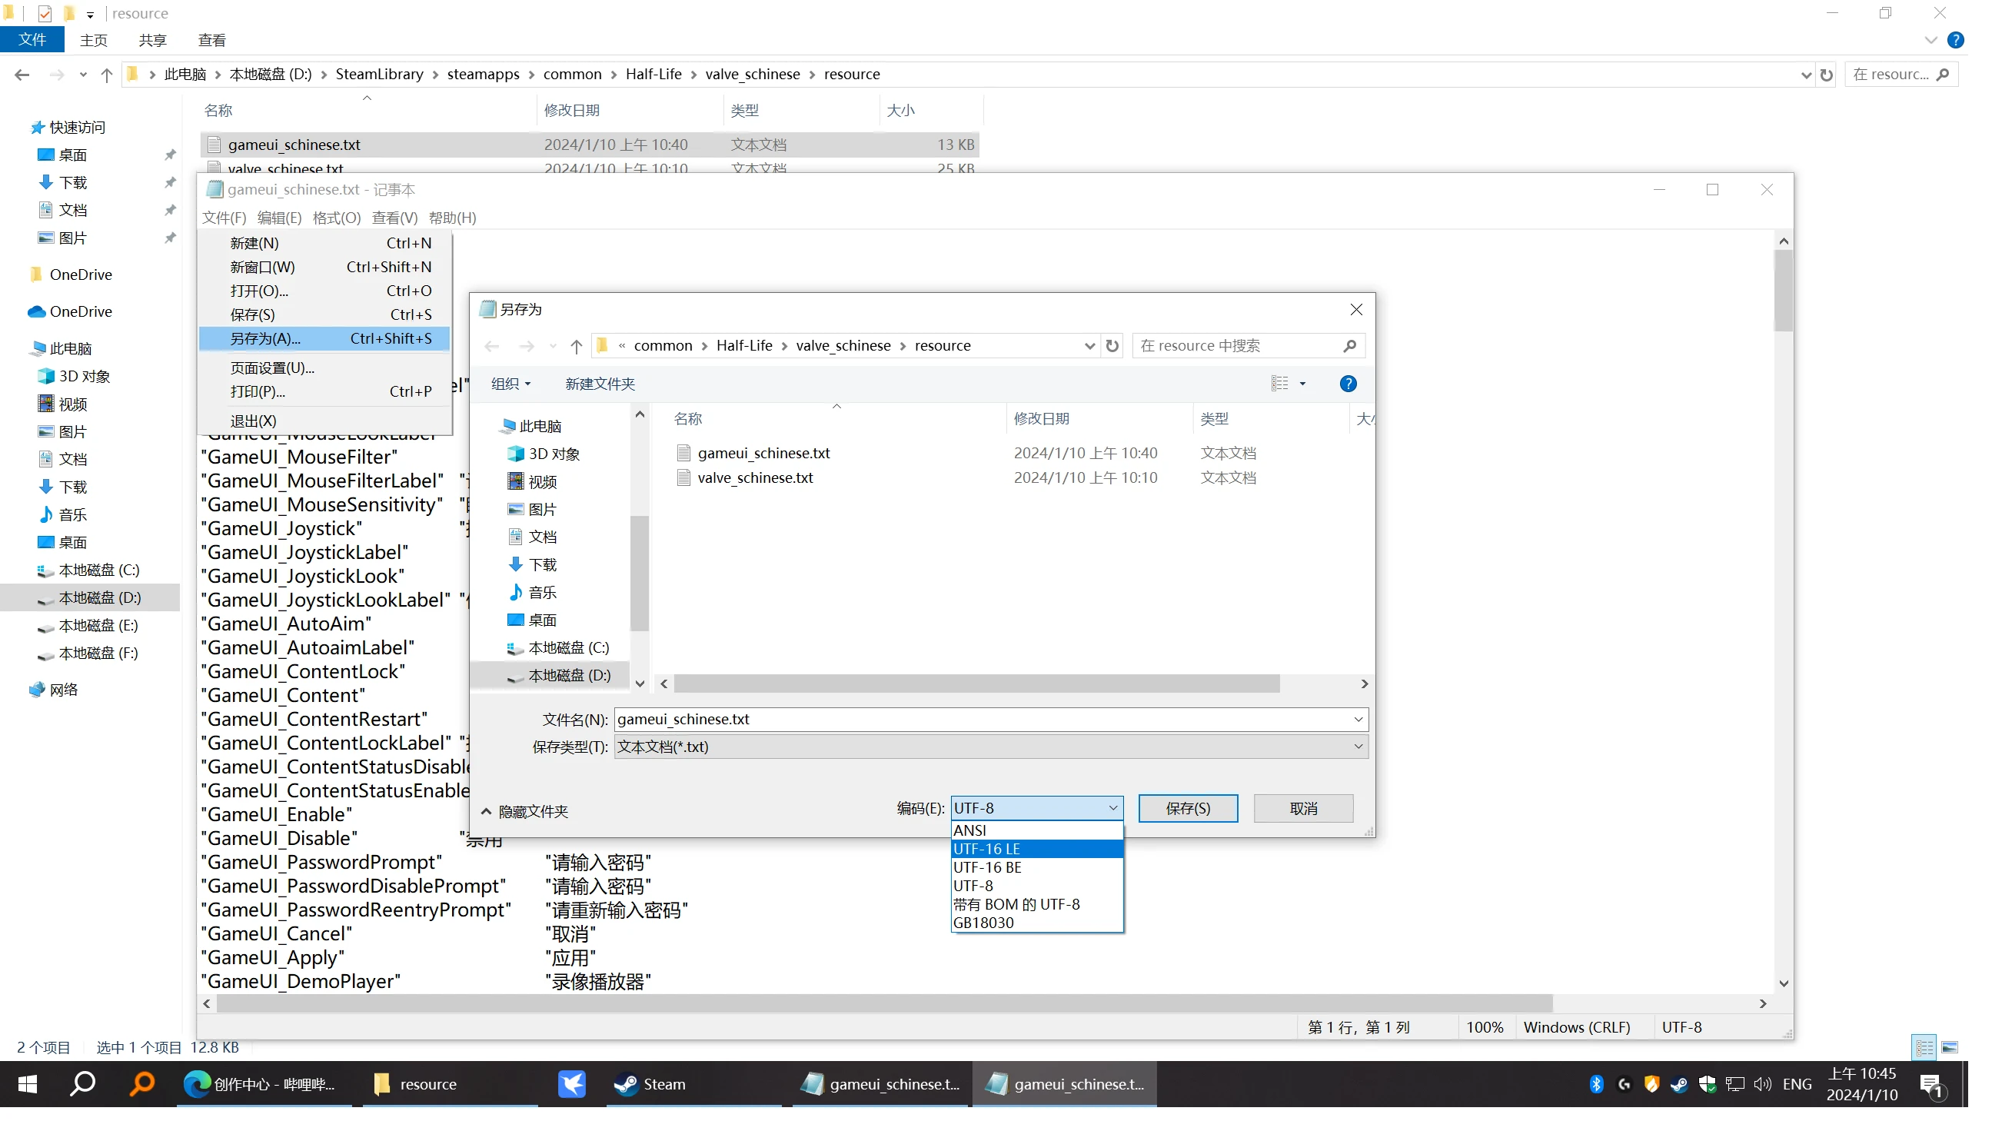Refresh the Explorer address bar
Image resolution: width=1992 pixels, height=1131 pixels.
click(1826, 75)
